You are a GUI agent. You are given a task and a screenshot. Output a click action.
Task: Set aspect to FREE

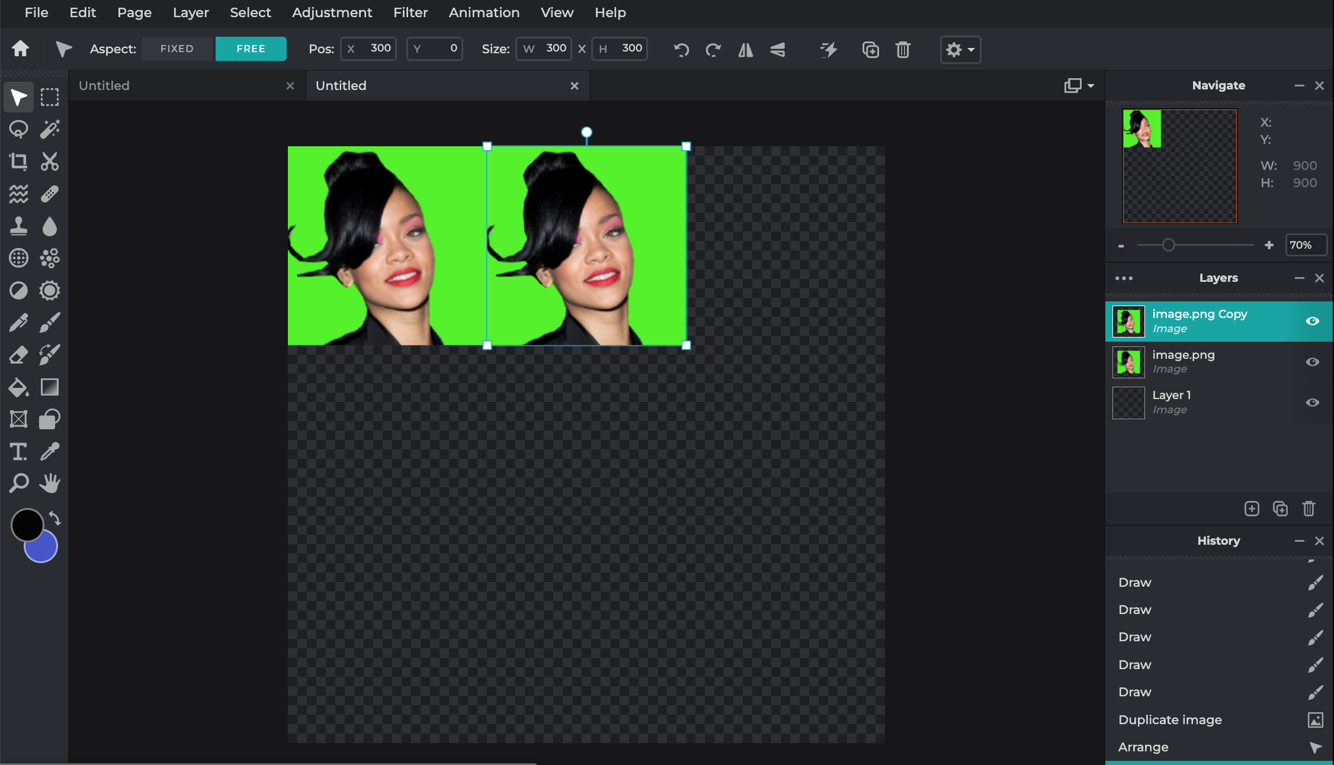pos(251,49)
